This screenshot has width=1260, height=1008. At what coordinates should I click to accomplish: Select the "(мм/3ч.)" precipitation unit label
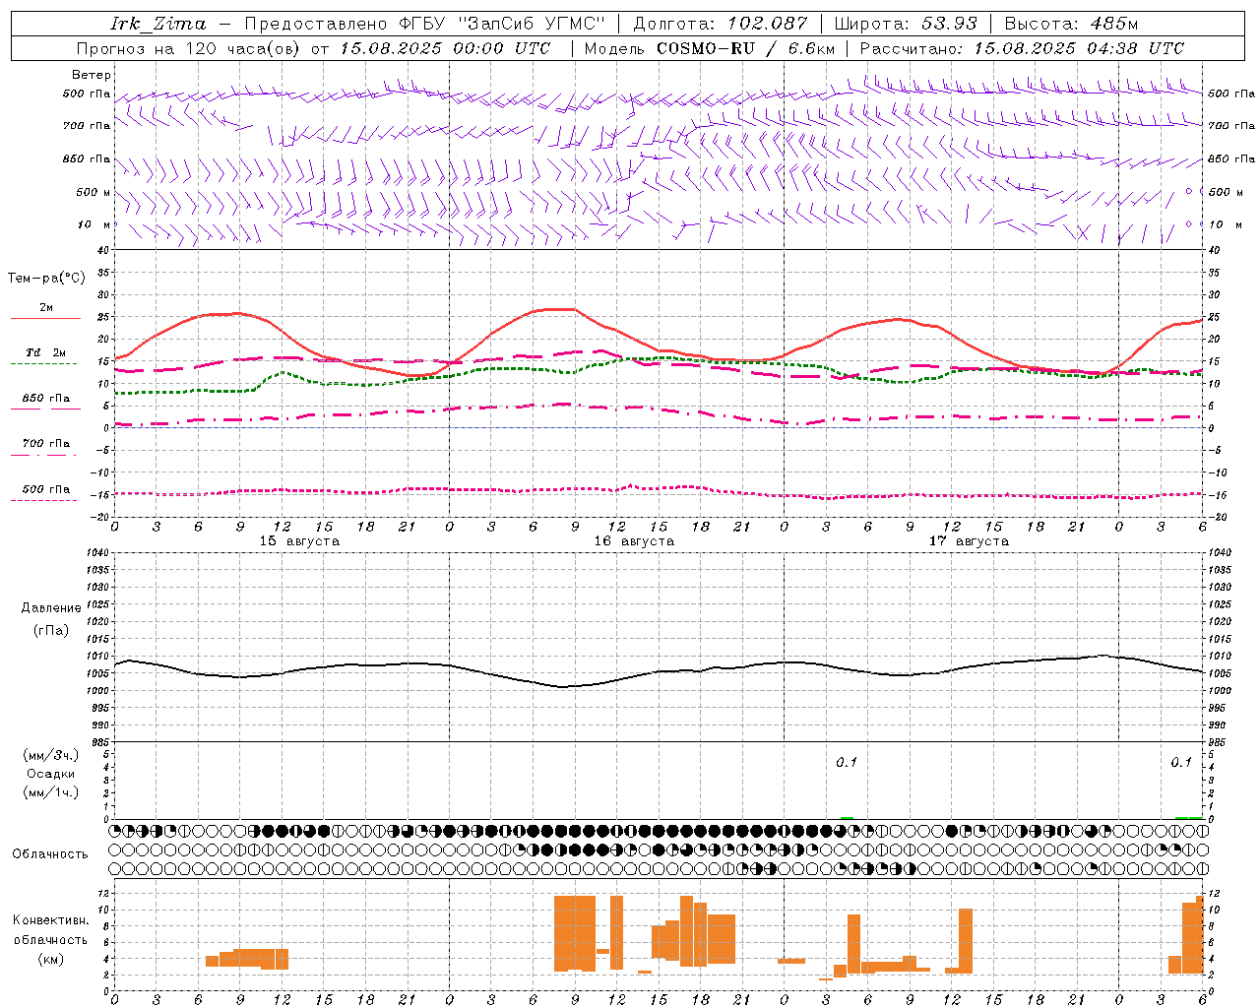[51, 755]
